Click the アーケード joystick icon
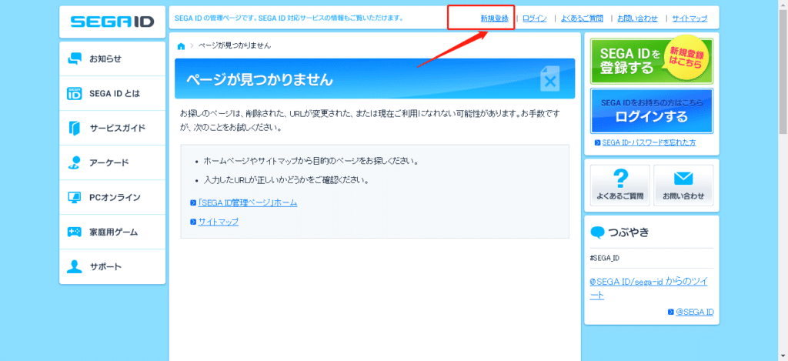The width and height of the screenshot is (788, 361). [75, 163]
